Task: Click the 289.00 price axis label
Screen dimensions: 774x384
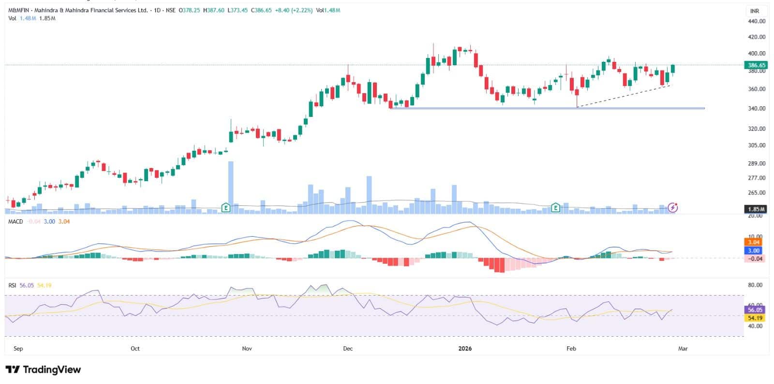Action: 757,164
